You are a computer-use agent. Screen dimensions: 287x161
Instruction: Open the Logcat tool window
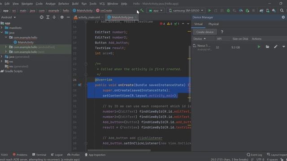click(57, 155)
